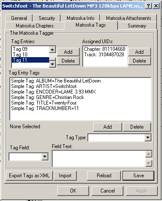Image resolution: width=162 pixels, height=201 pixels.
Task: Select the GENRE=Christian Rock tag
Action: pyautogui.click(x=47, y=97)
